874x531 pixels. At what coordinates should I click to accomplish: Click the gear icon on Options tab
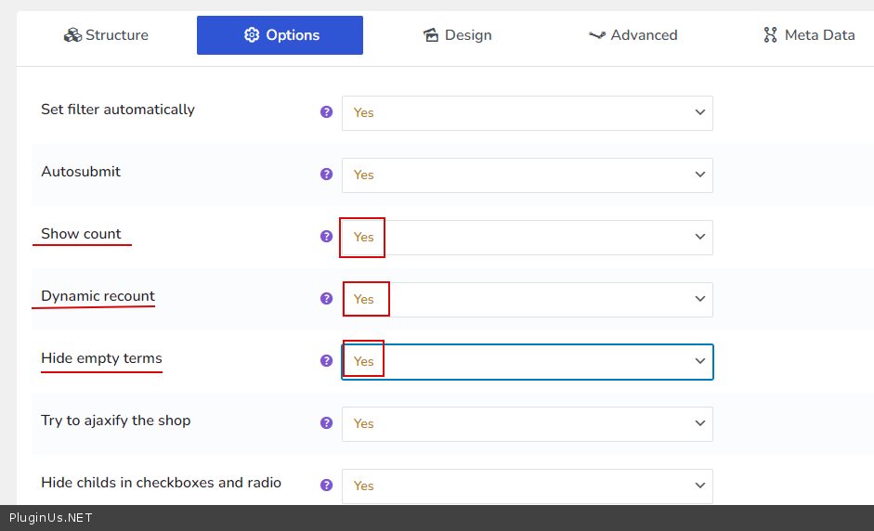pyautogui.click(x=251, y=35)
